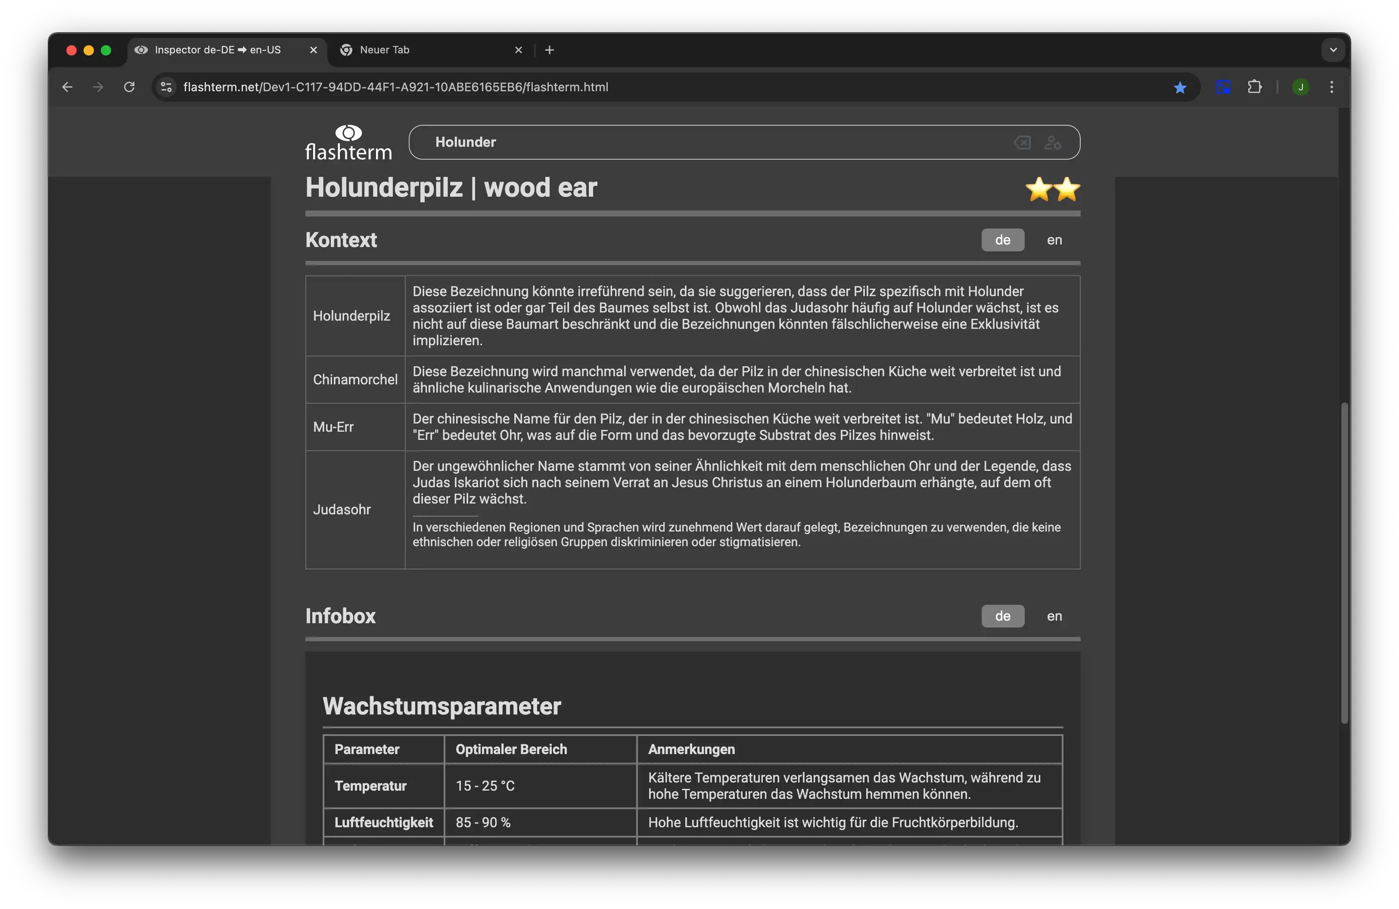The height and width of the screenshot is (909, 1399).
Task: Open a new tab with plus button
Action: click(549, 50)
